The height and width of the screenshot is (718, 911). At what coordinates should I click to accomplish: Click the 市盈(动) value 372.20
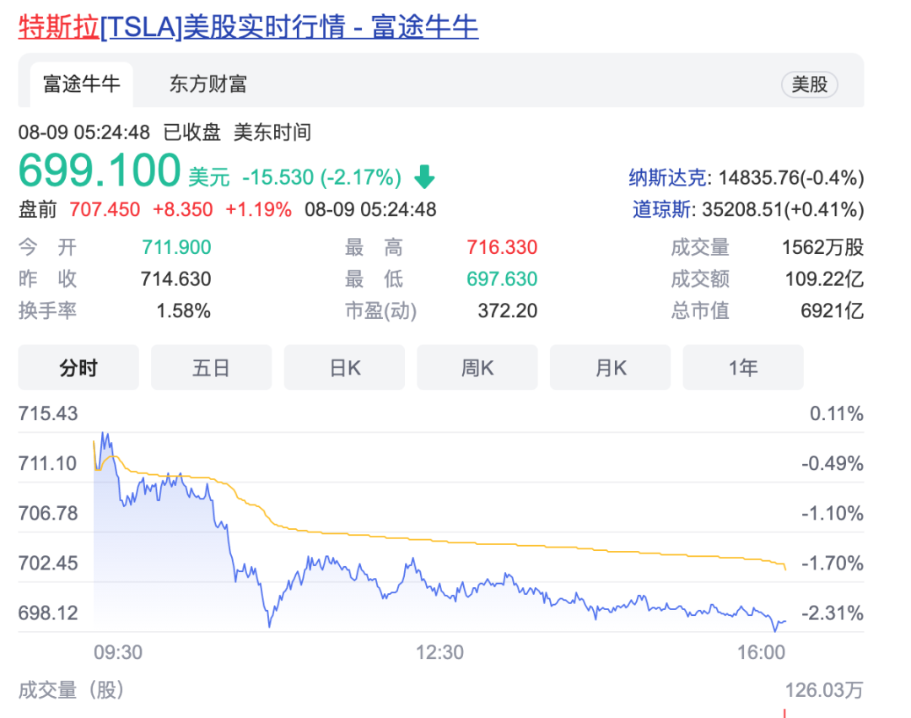click(x=508, y=310)
